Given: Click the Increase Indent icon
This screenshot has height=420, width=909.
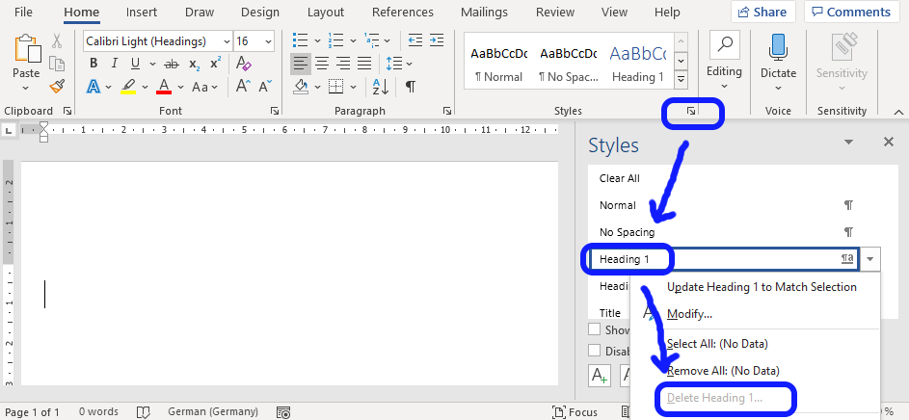Looking at the screenshot, I should [437, 40].
